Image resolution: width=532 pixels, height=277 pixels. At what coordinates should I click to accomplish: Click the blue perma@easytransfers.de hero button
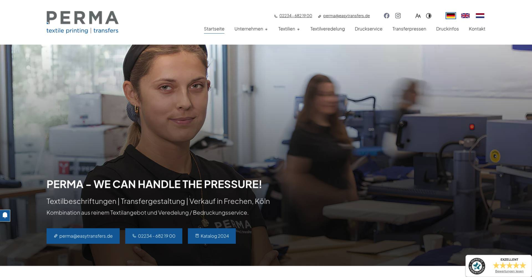coord(83,236)
